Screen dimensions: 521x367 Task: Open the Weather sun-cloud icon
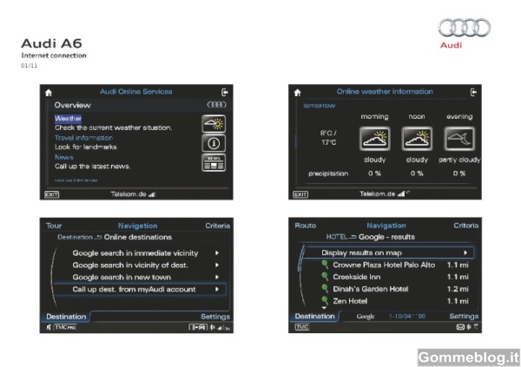[214, 124]
